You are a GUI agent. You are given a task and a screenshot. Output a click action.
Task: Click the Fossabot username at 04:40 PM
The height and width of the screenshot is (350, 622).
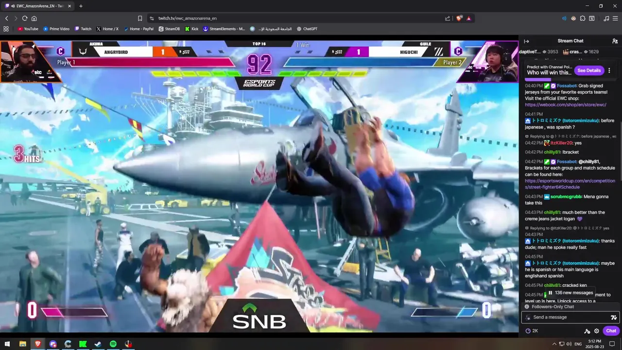567,86
